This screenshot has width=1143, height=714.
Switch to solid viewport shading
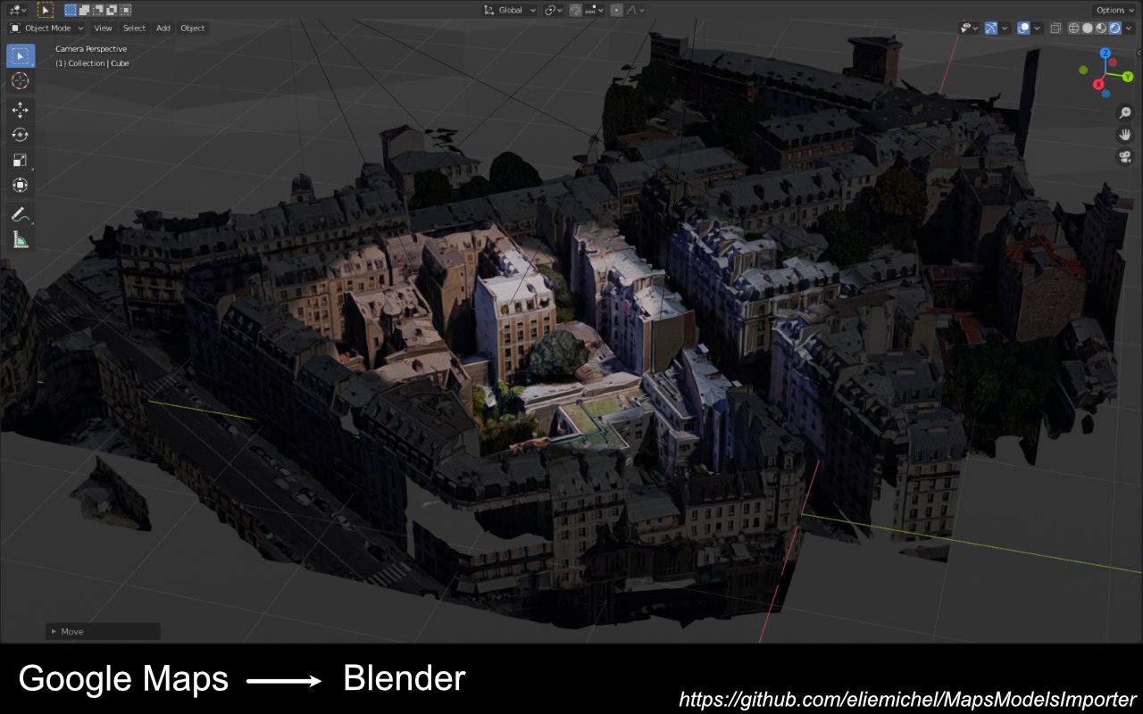(x=1087, y=28)
